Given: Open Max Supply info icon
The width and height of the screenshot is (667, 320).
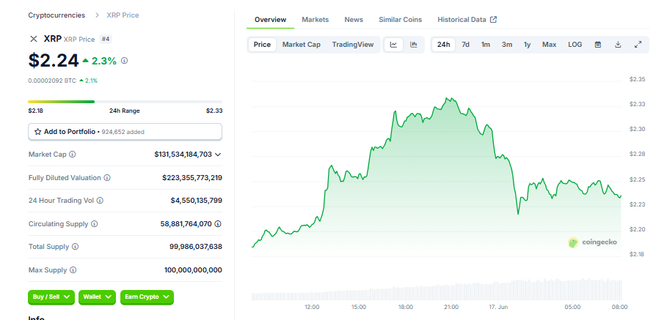Looking at the screenshot, I should pos(73,270).
